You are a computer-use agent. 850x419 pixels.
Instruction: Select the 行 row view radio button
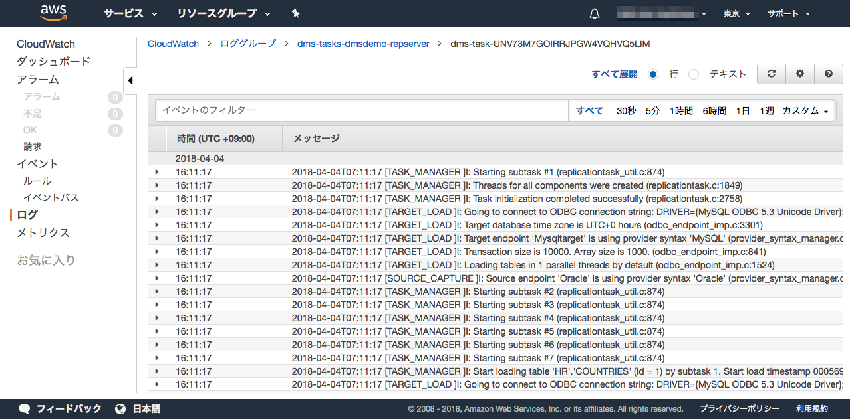coord(653,74)
